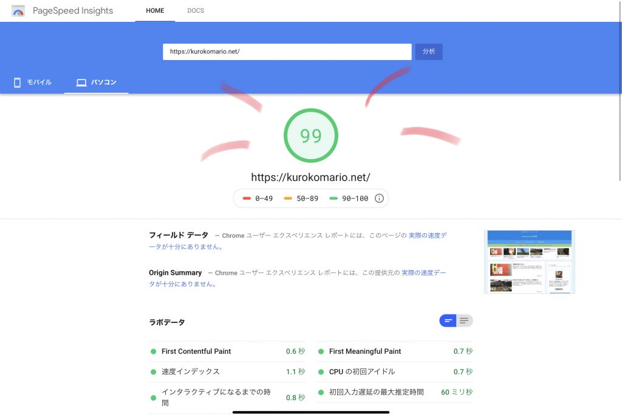Switch to the モバイル tab
The width and height of the screenshot is (622, 417).
point(33,82)
